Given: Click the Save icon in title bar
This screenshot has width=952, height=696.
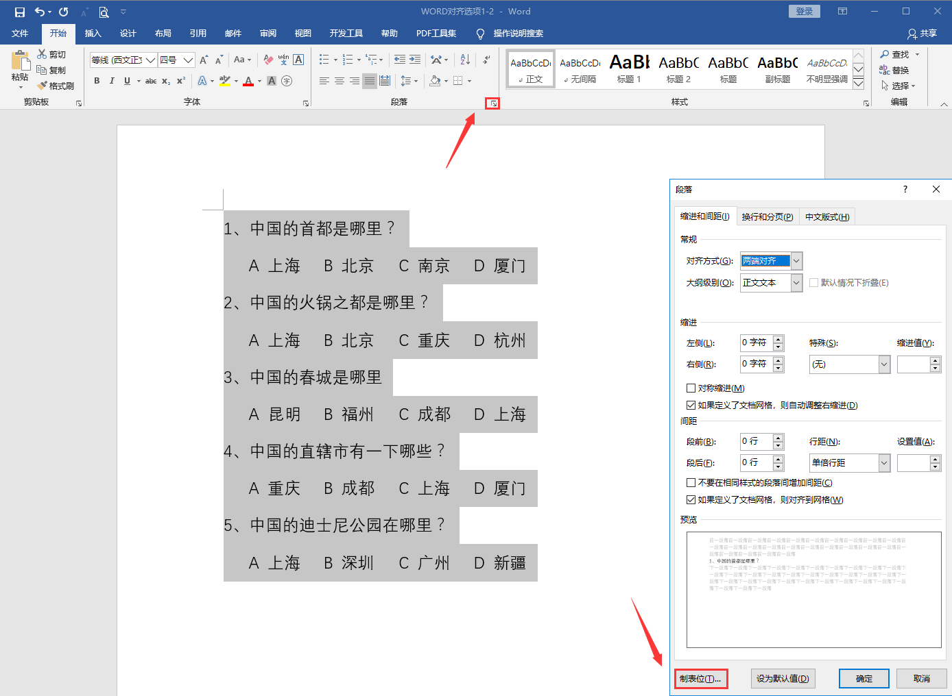Looking at the screenshot, I should (20, 12).
